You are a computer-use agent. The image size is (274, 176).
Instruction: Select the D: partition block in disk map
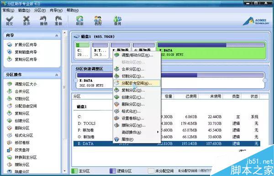(x=100, y=50)
